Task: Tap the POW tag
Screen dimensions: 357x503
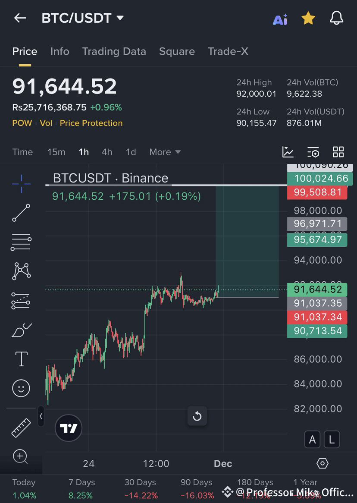Action: pyautogui.click(x=22, y=123)
